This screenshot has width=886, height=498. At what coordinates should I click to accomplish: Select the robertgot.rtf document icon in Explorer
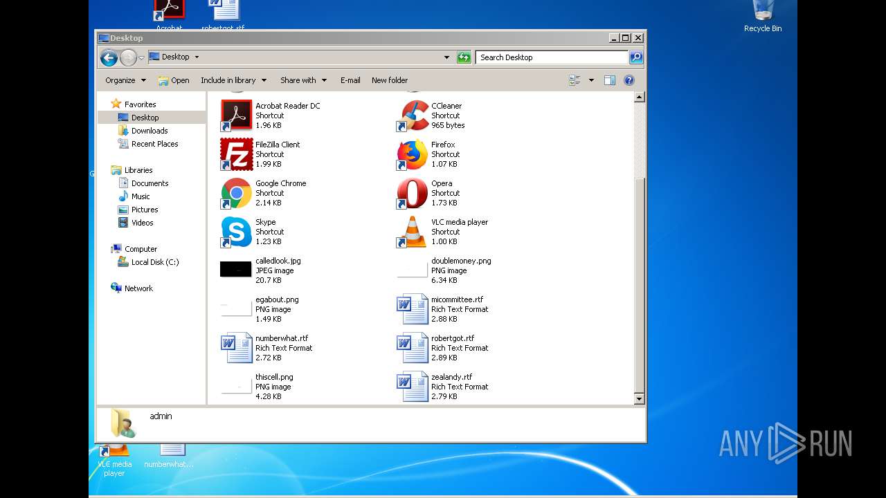412,348
